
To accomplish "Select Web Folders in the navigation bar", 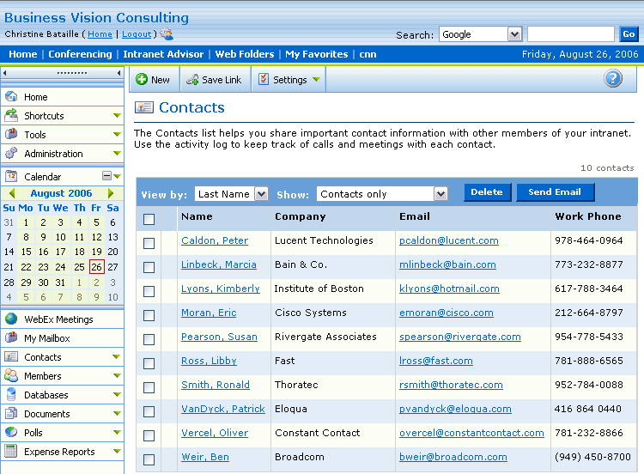I will pos(245,54).
